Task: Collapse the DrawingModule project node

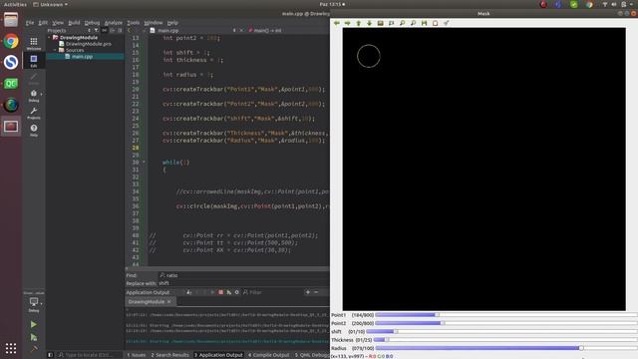Action: coord(49,38)
